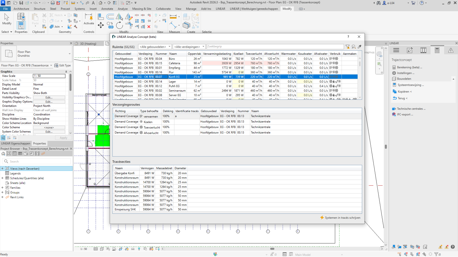This screenshot has height=257, width=458.
Task: Click the Zoekbegrip search field
Action: click(275, 47)
